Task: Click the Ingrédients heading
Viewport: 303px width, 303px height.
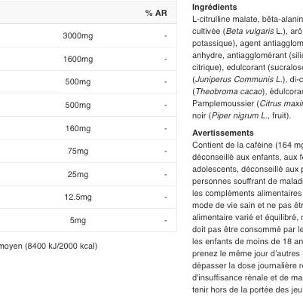Action: pyautogui.click(x=215, y=7)
